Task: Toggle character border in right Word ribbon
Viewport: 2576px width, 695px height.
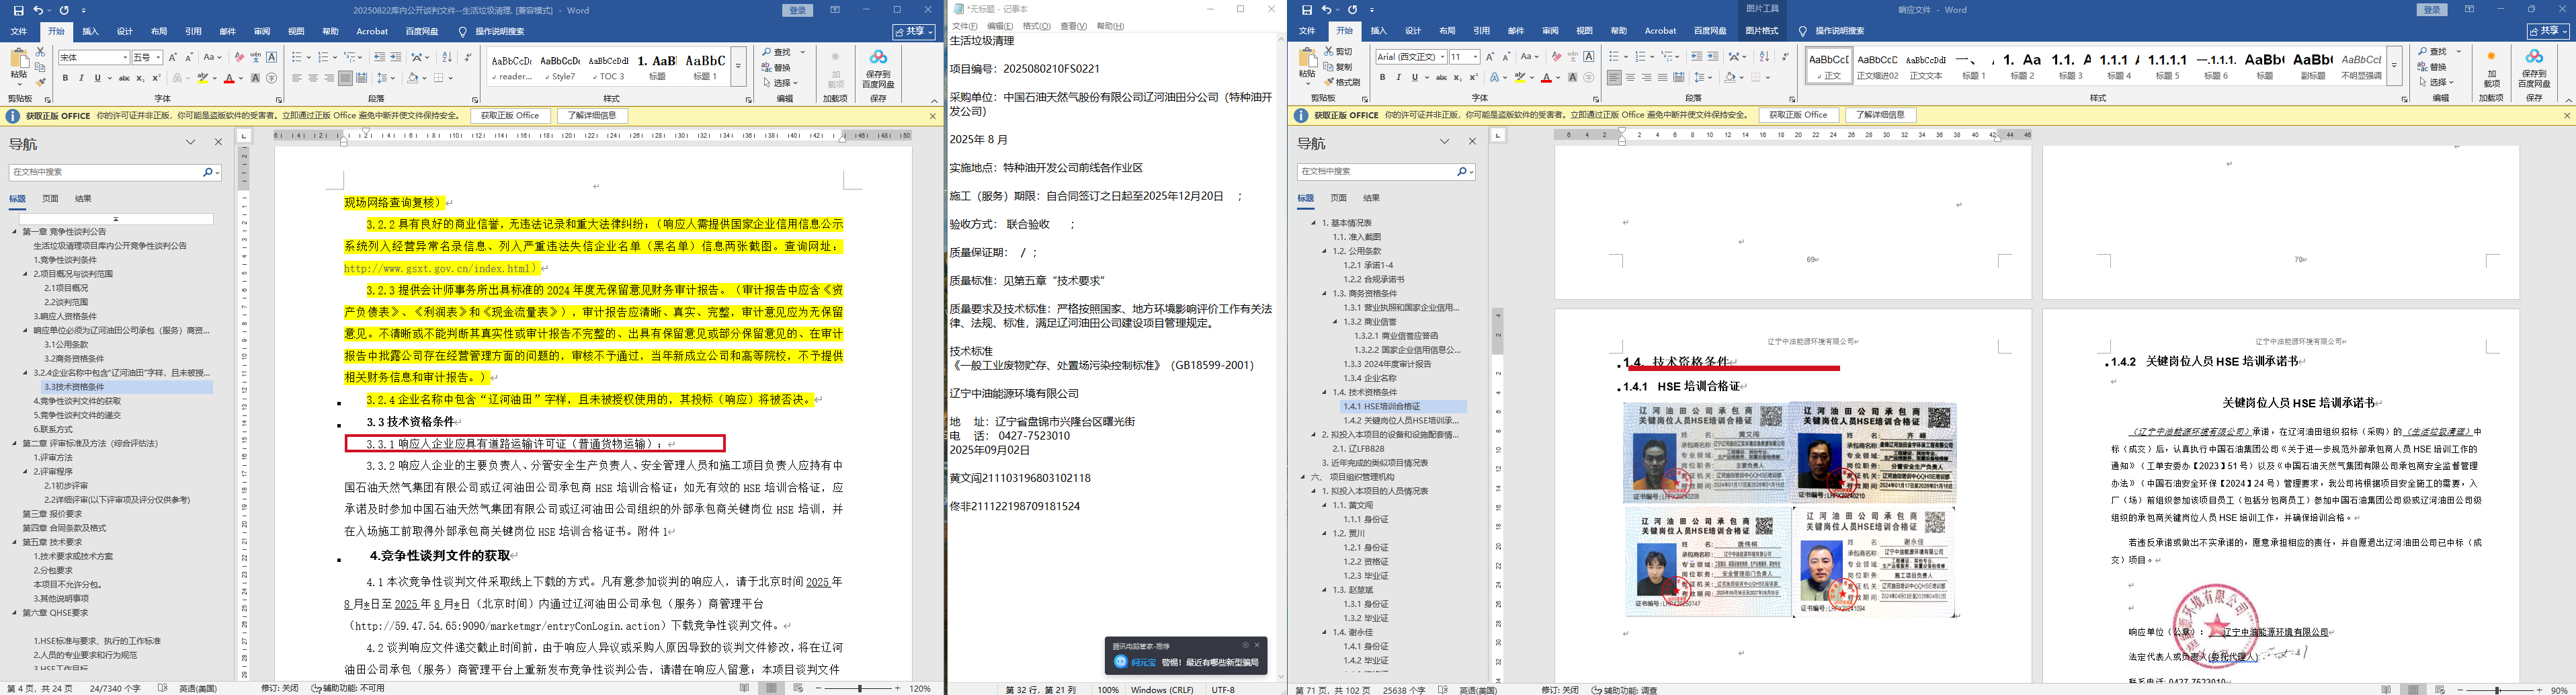Action: (1589, 57)
